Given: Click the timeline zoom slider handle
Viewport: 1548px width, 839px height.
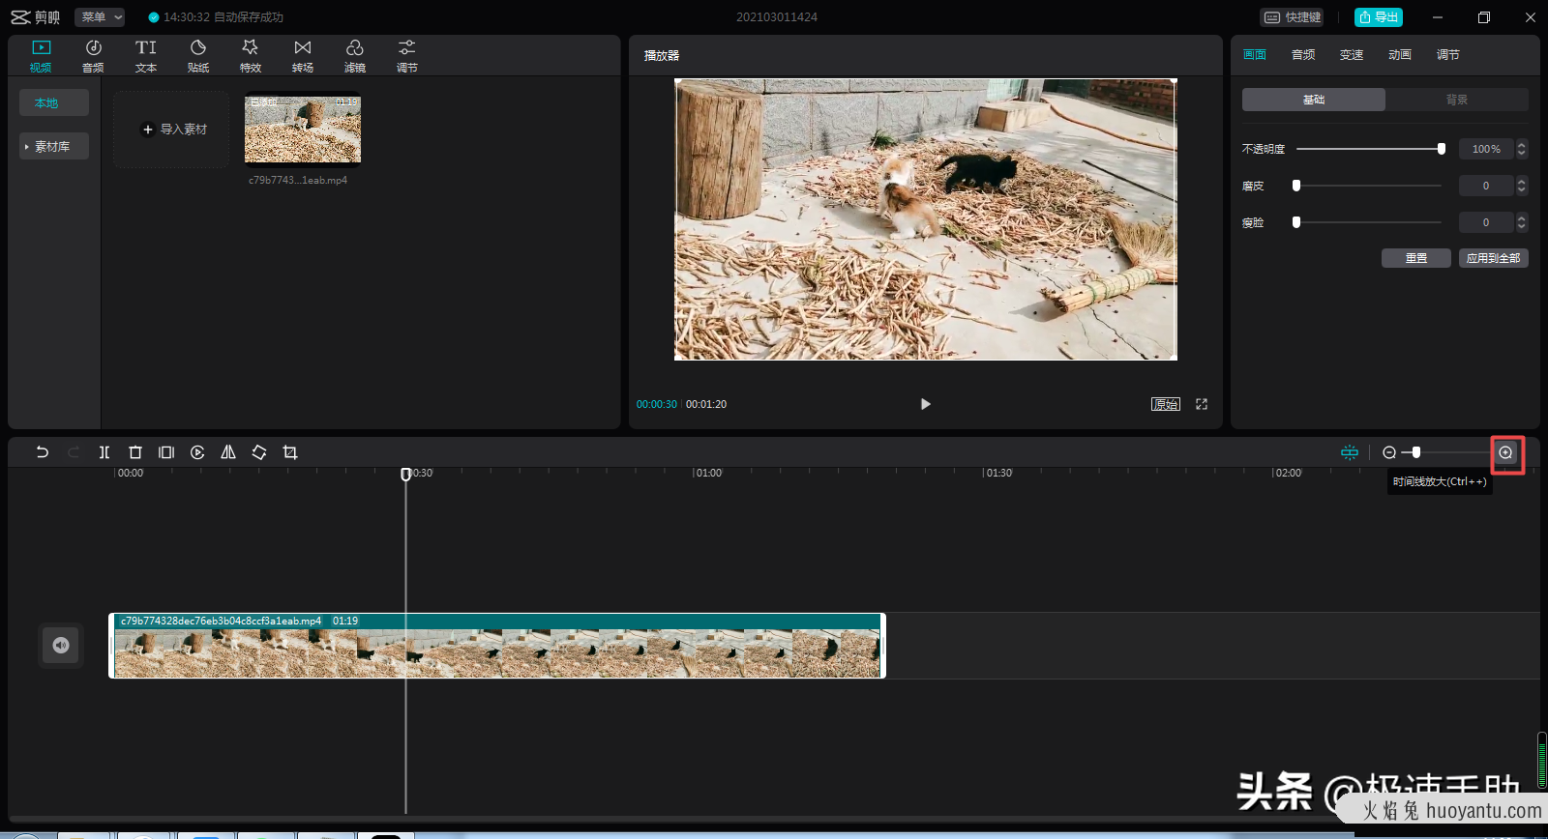Looking at the screenshot, I should (x=1416, y=452).
